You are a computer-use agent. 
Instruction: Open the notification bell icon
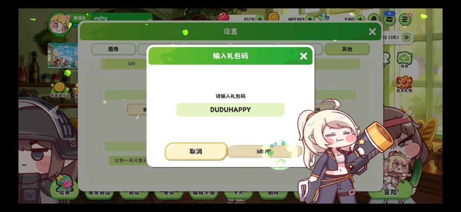pos(373,19)
